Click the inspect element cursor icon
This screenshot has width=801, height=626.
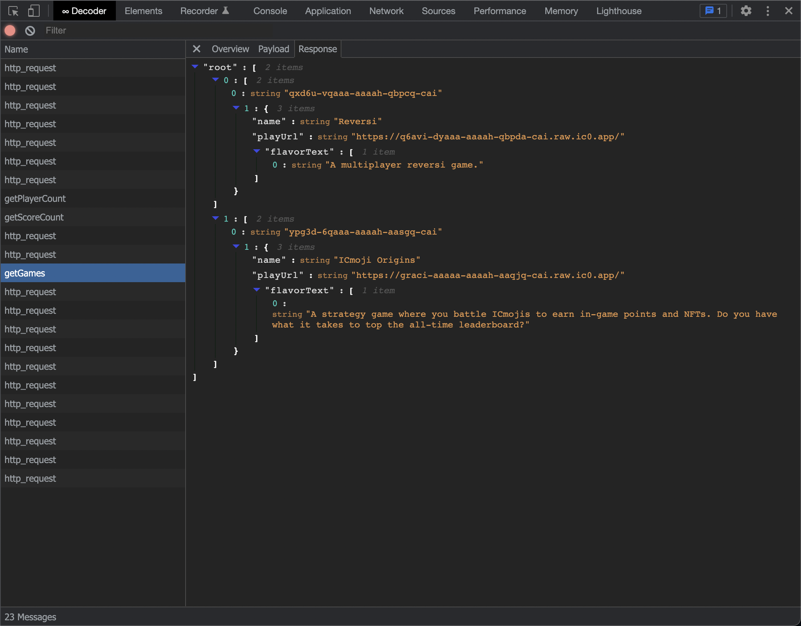tap(13, 11)
